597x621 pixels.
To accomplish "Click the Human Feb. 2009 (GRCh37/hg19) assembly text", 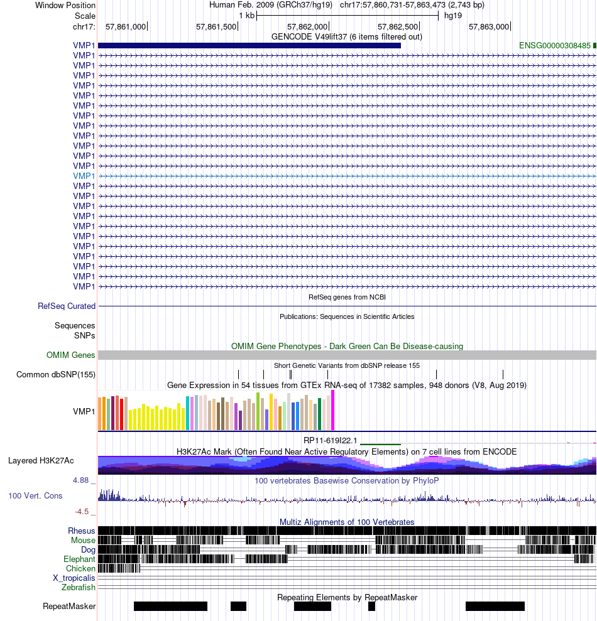I will coord(271,5).
